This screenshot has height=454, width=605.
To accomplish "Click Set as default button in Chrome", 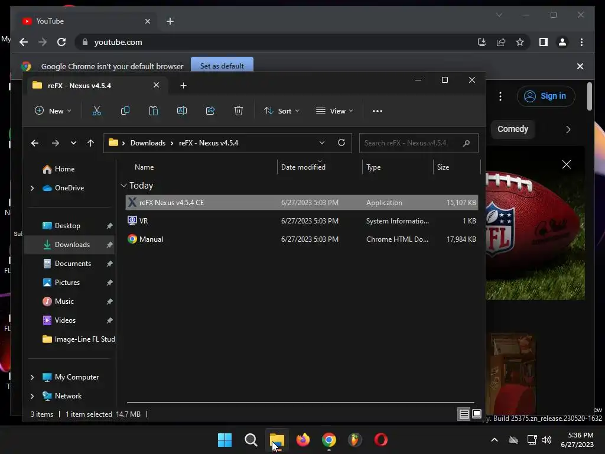I will point(222,66).
